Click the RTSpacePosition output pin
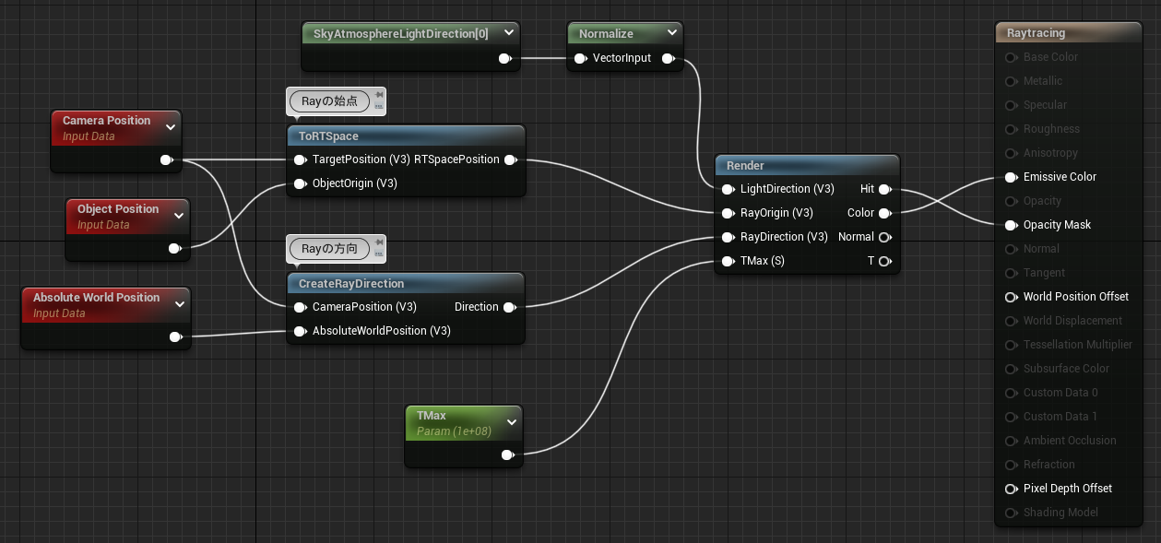 point(509,159)
